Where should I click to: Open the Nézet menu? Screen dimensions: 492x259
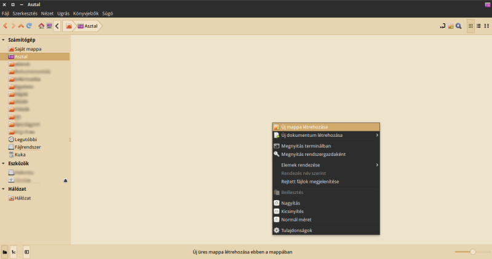pyautogui.click(x=47, y=14)
